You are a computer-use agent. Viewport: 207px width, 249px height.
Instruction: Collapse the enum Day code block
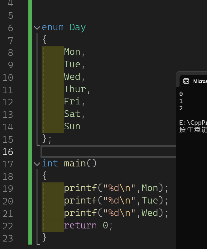37,28
